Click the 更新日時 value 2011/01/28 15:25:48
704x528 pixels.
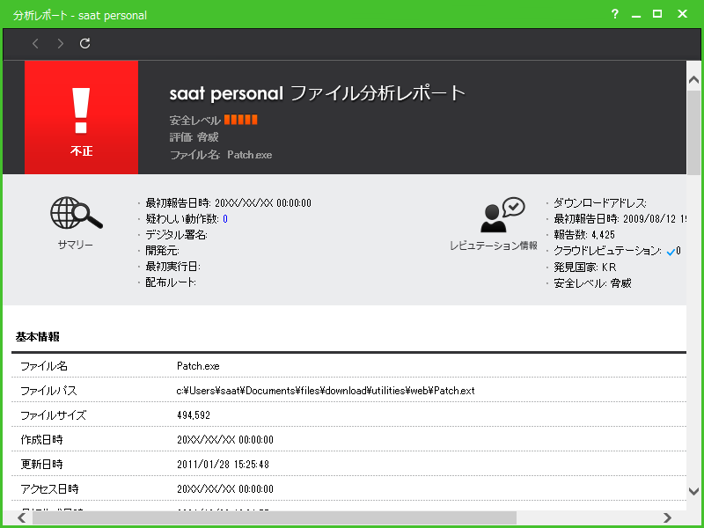[x=224, y=465]
